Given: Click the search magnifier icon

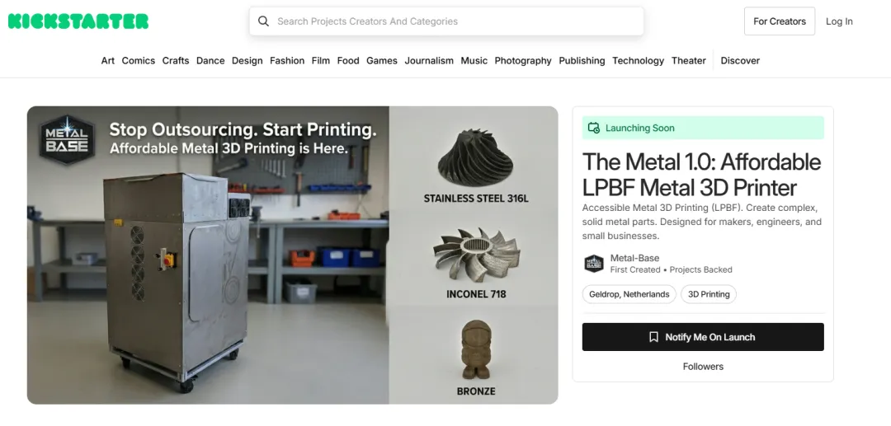Looking at the screenshot, I should [263, 21].
